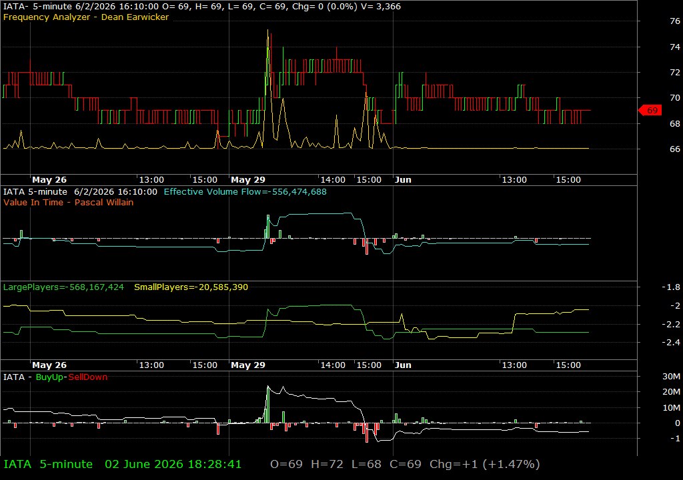Viewport: 683px width, 480px height.
Task: Click the 'IATA 5-minute 6/2/2026 16:10:00' middle panel header
Action: pos(80,191)
